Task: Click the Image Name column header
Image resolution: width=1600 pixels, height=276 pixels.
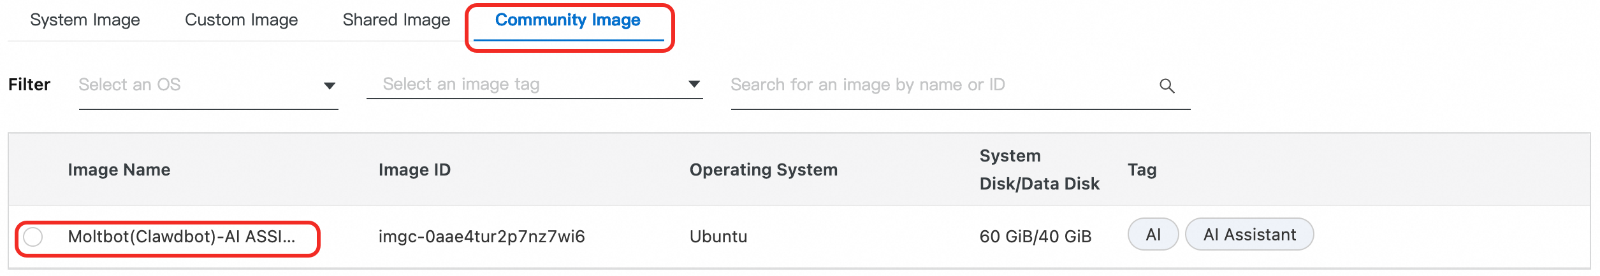Action: 119,170
